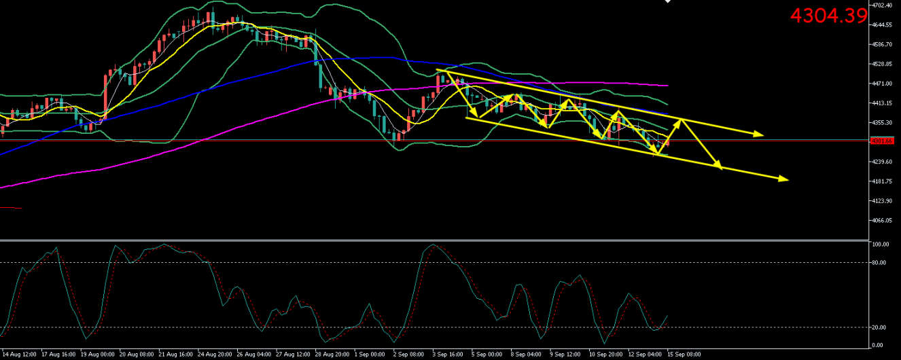The width and height of the screenshot is (901, 360).
Task: Click the red 4301.66 current price tag
Action: 883,141
